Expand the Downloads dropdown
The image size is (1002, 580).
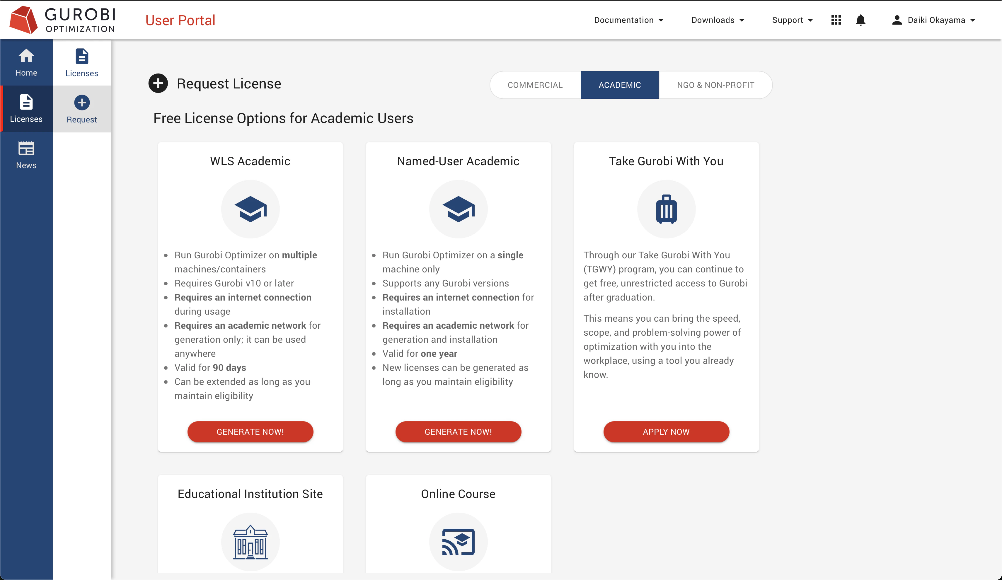pos(718,20)
